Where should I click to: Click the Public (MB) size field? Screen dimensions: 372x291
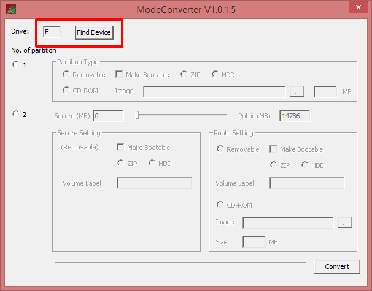295,115
